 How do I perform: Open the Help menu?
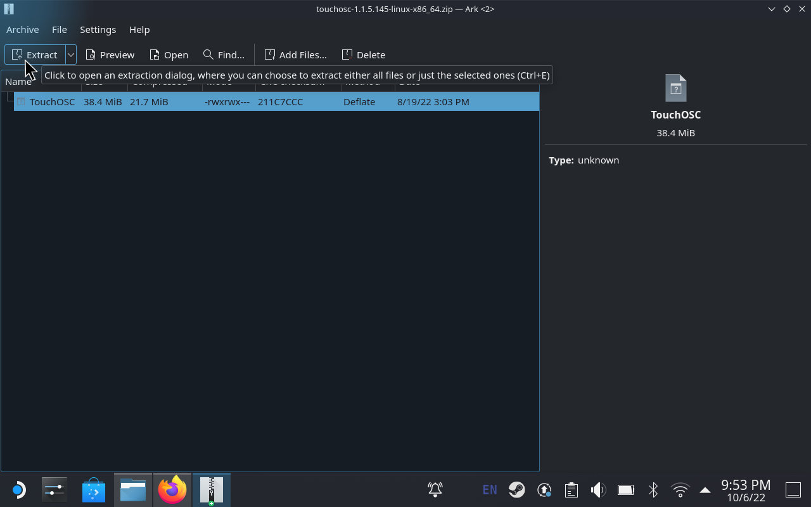pos(139,29)
